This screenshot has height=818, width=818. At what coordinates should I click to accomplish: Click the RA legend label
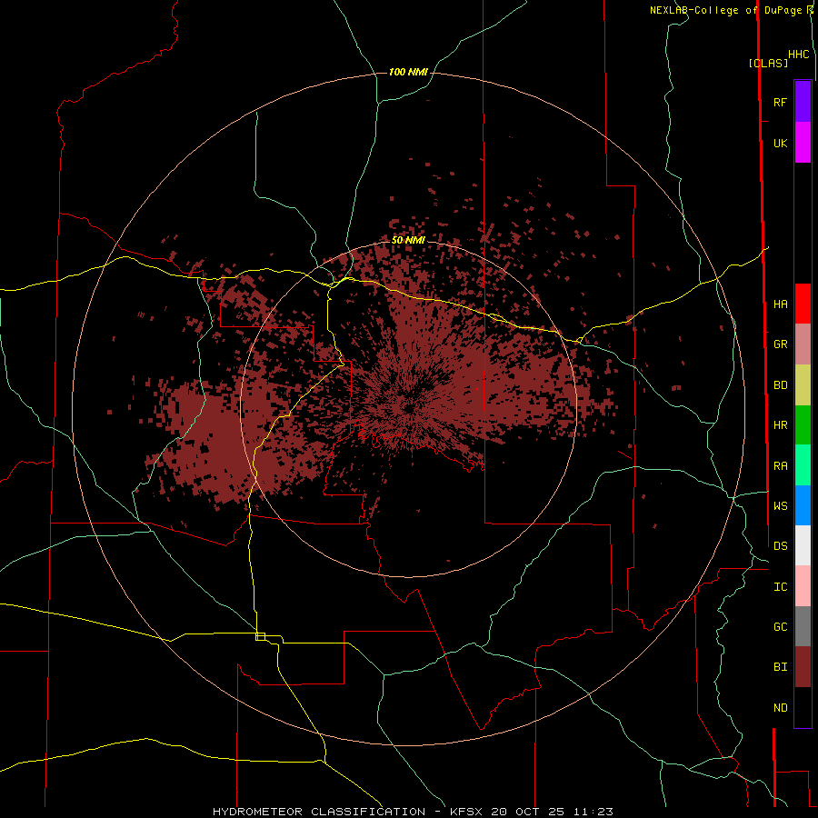point(780,466)
